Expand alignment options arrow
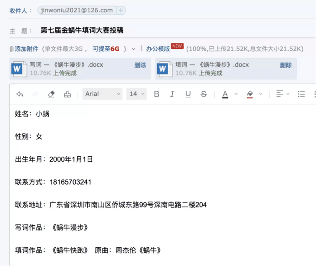Viewport: 316px width, 266px height. pyautogui.click(x=288, y=94)
